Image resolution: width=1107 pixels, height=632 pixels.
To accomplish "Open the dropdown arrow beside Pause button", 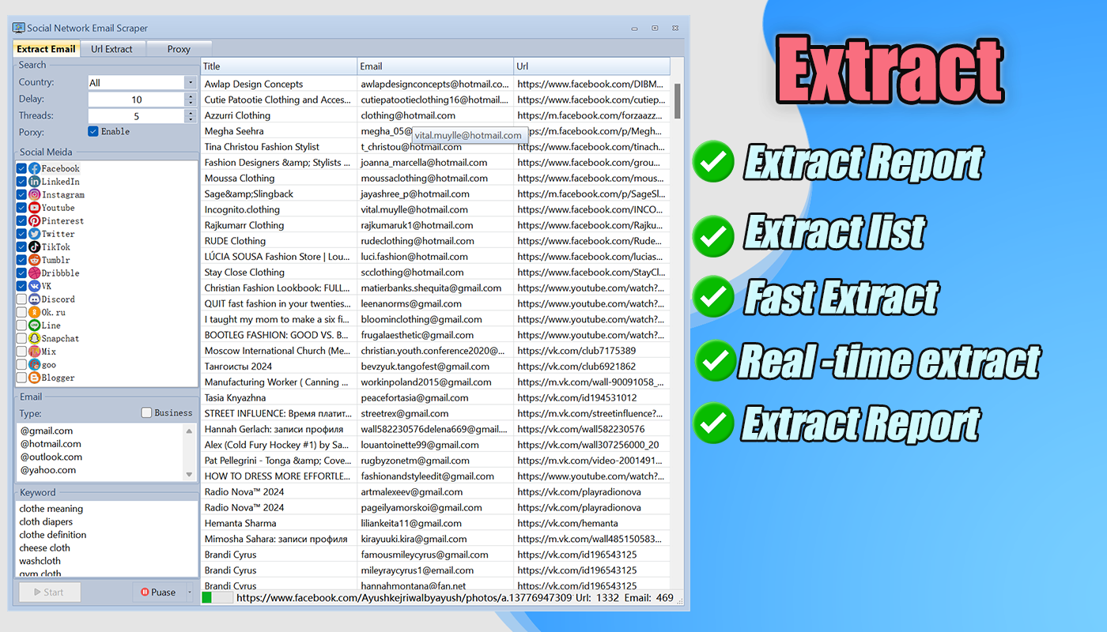I will (188, 591).
